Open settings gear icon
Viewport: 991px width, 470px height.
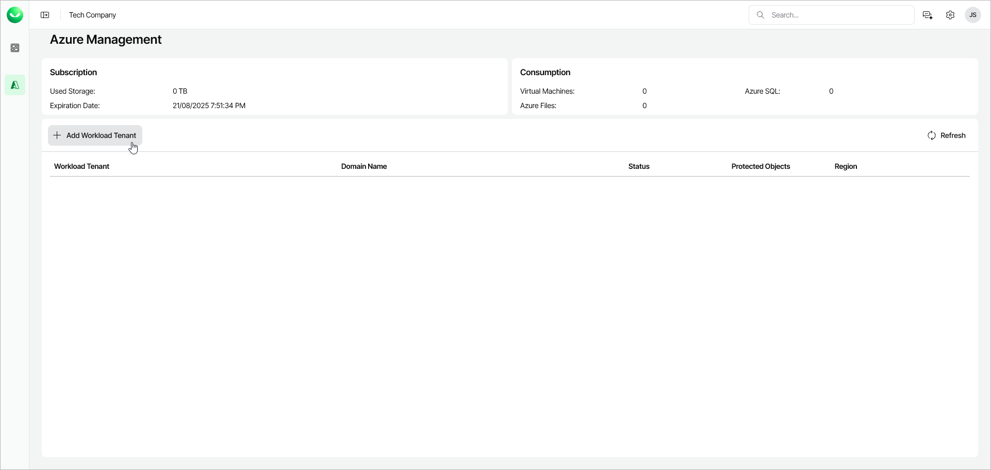pyautogui.click(x=950, y=15)
